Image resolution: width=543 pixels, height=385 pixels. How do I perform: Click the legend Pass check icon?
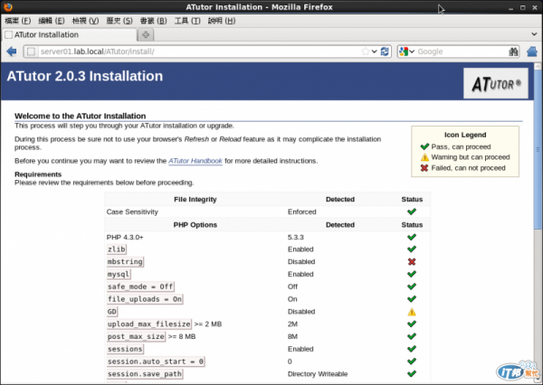click(424, 146)
